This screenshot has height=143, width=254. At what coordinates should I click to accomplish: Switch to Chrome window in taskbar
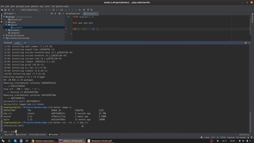click(x=44, y=141)
